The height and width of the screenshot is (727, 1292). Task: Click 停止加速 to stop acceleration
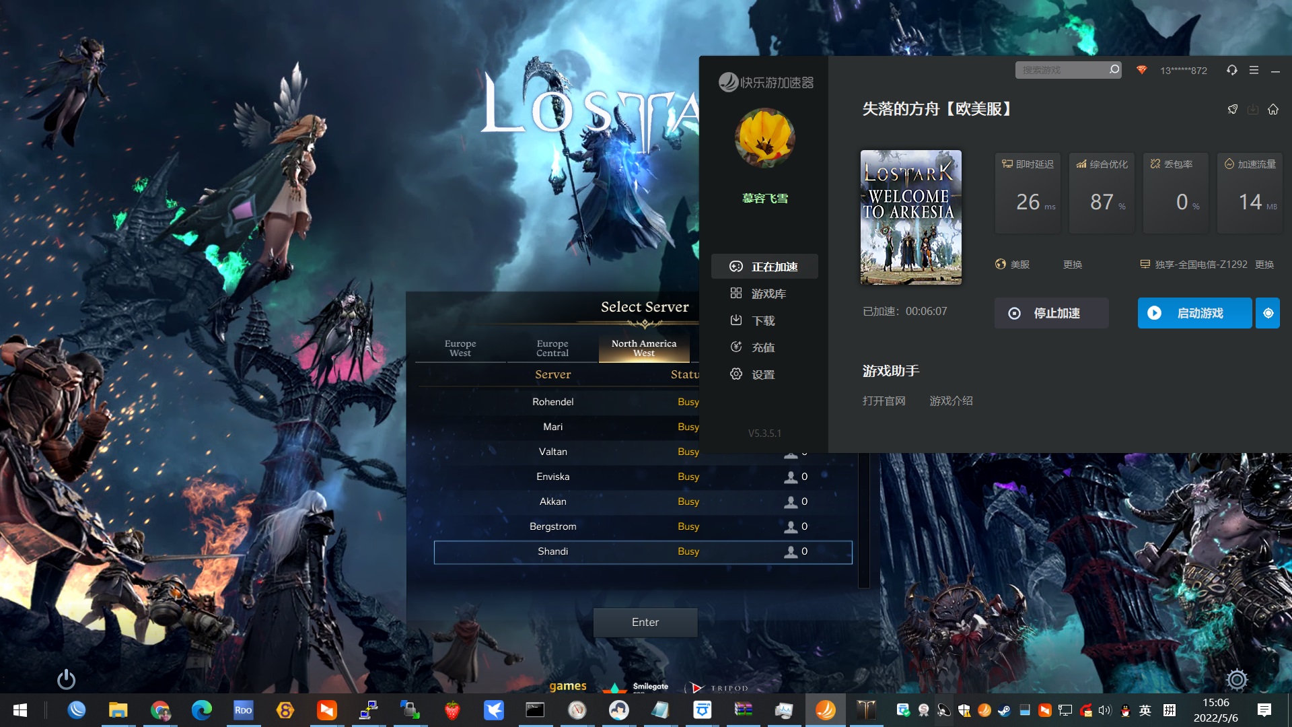click(x=1051, y=313)
